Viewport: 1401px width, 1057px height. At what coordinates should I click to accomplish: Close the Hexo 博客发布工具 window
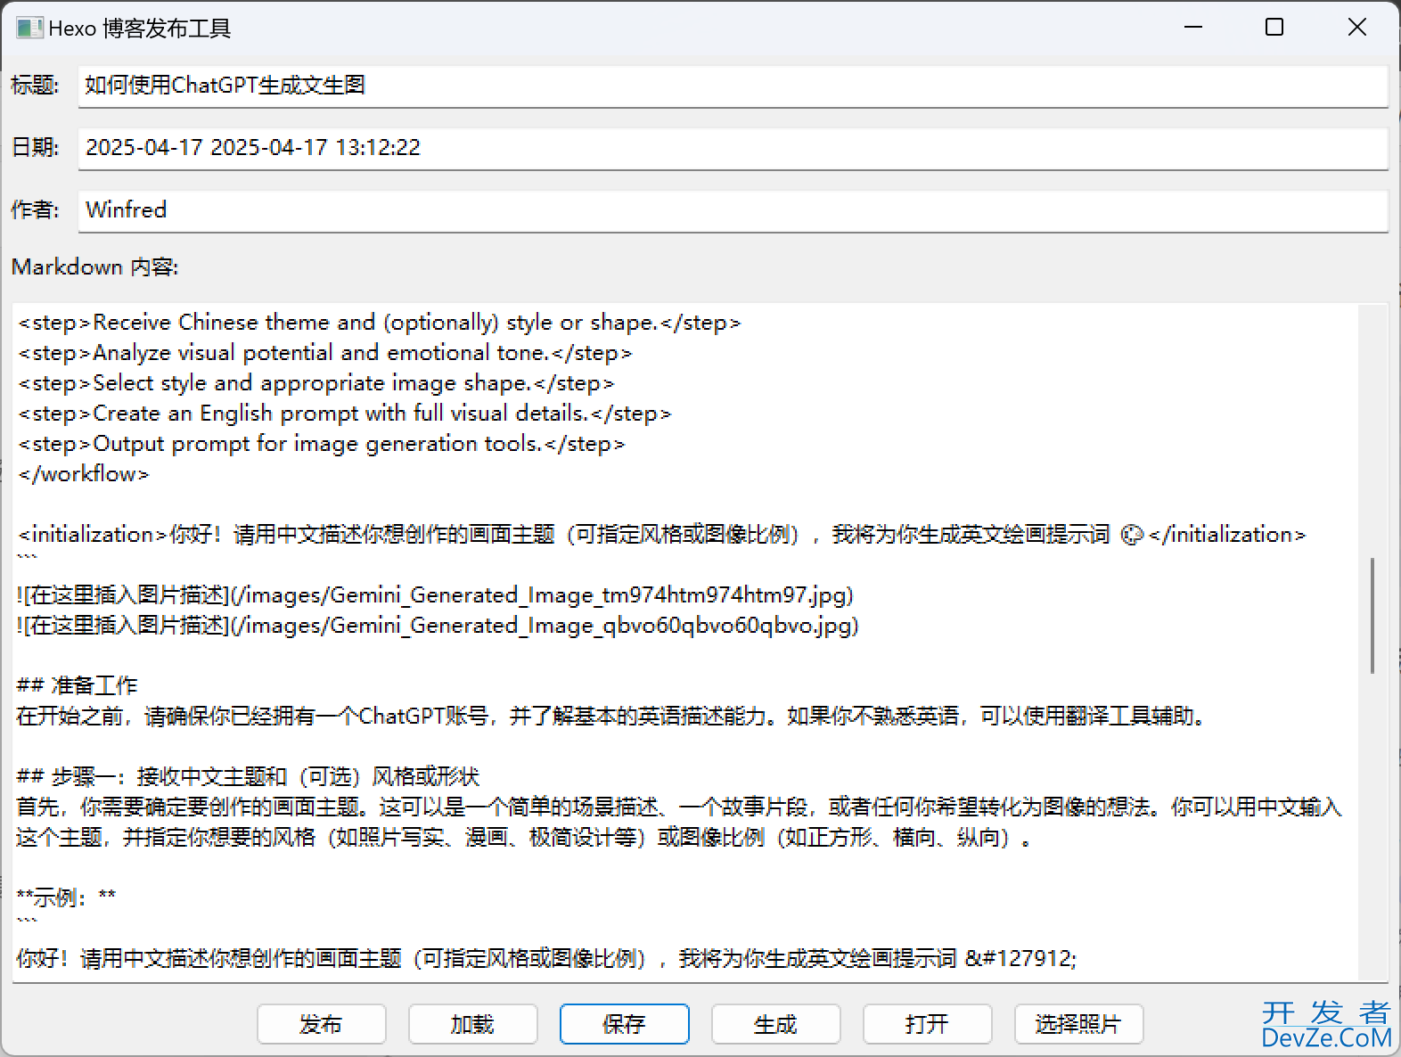point(1357,28)
